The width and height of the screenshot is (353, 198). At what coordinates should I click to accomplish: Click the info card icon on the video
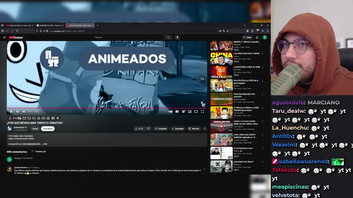pos(202,79)
